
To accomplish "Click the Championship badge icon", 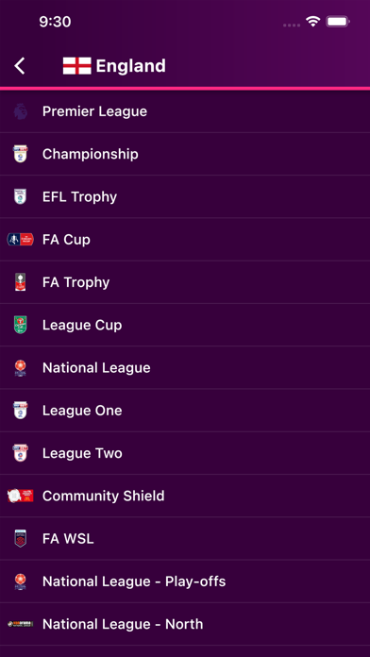I will [20, 154].
